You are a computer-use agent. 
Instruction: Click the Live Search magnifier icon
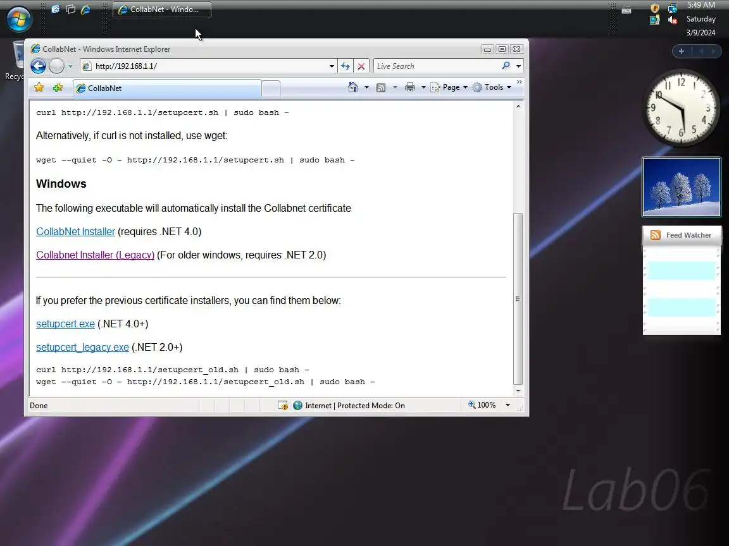tap(506, 66)
